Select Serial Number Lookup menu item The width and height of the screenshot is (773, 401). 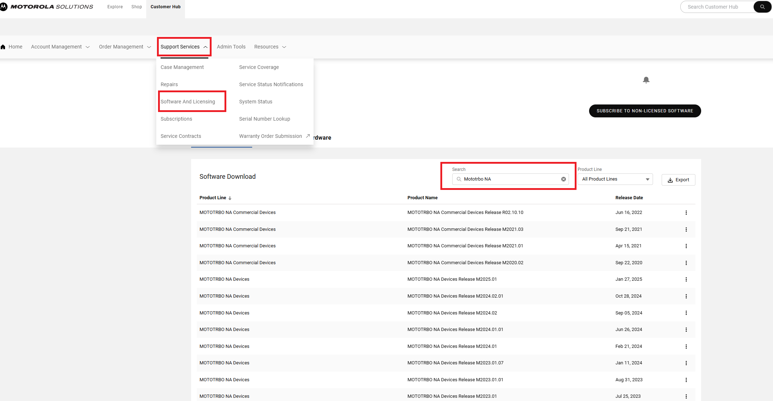point(264,119)
